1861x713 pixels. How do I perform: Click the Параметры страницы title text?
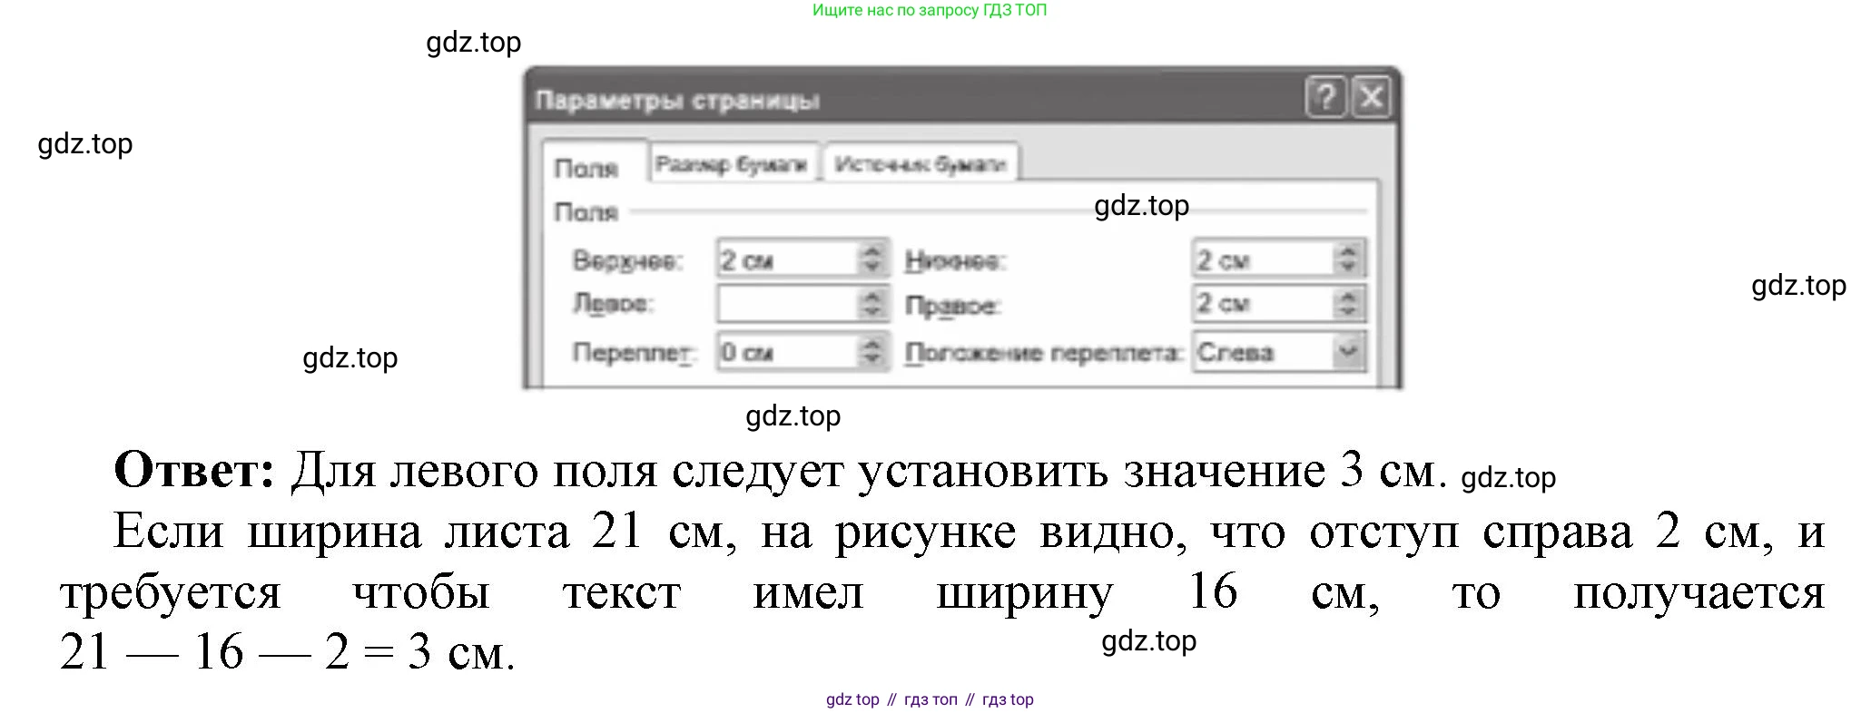(677, 100)
